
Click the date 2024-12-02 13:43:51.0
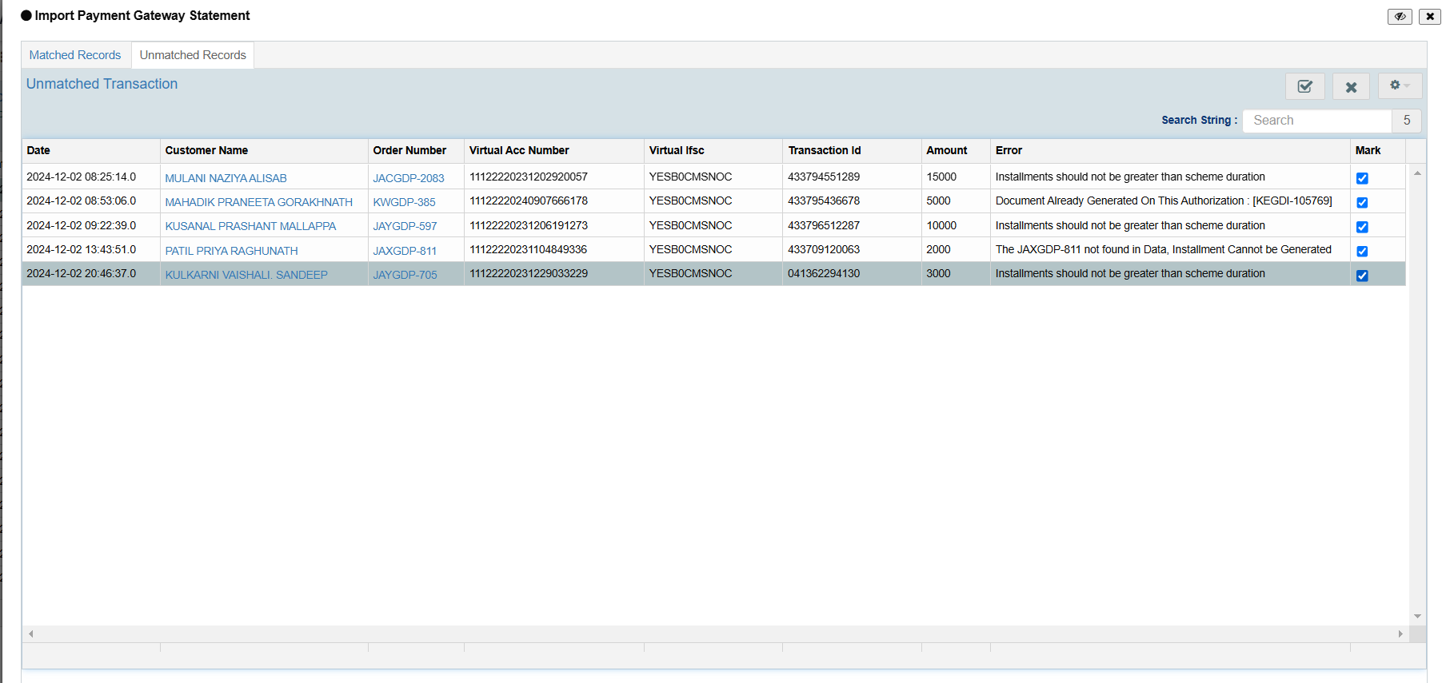tap(82, 249)
